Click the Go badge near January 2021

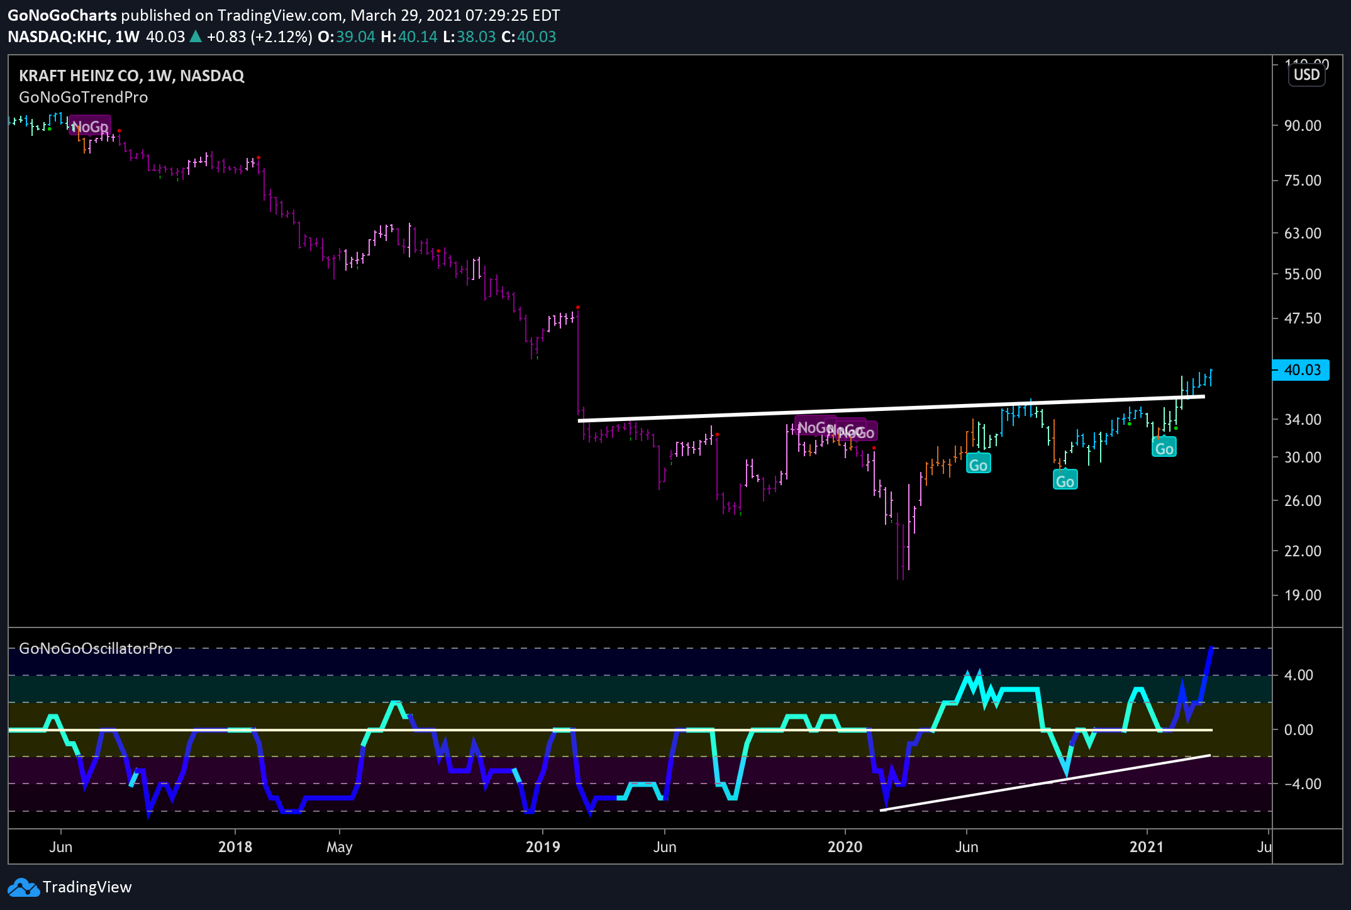(x=1164, y=448)
